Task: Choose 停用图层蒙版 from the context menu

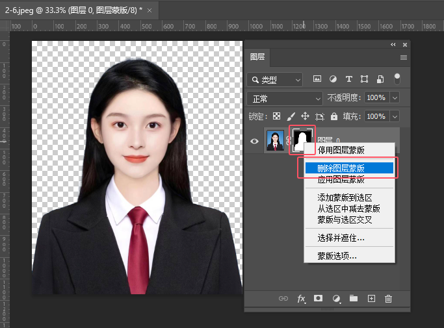Action: point(341,150)
